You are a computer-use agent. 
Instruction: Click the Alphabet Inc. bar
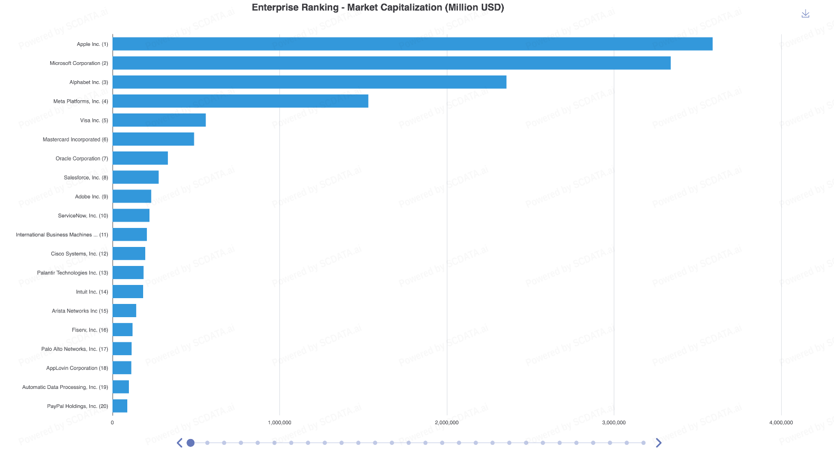pyautogui.click(x=309, y=82)
